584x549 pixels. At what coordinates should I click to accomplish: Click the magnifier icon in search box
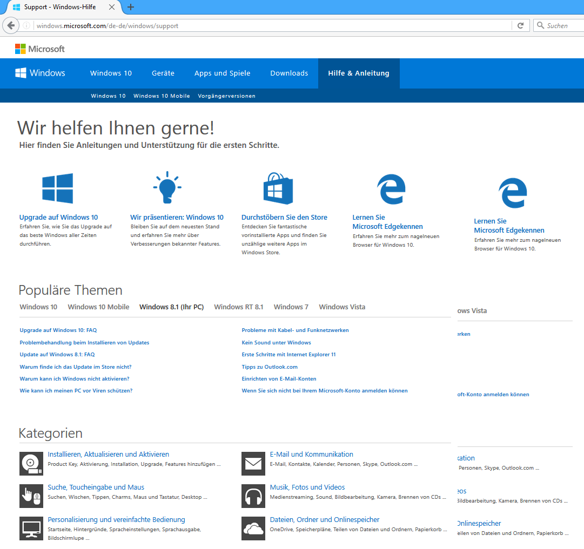[540, 25]
